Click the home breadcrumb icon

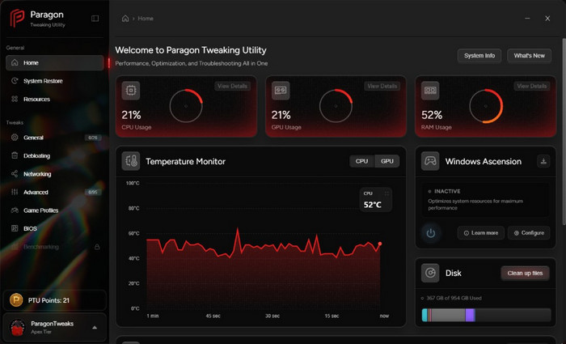(x=125, y=19)
